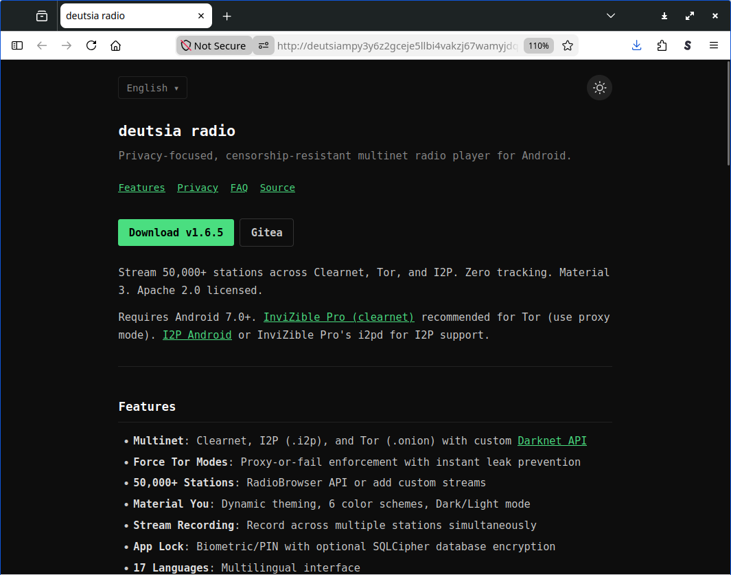731x575 pixels.
Task: Open the Darknet API link
Action: (552, 441)
